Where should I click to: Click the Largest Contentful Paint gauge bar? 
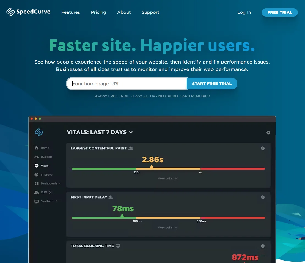(168, 169)
